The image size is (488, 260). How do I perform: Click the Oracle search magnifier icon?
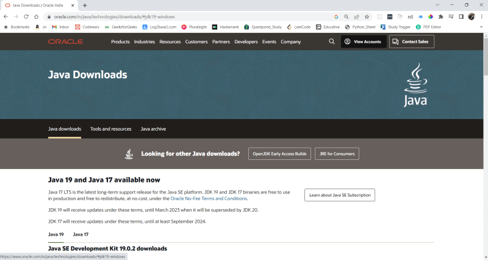tap(332, 42)
